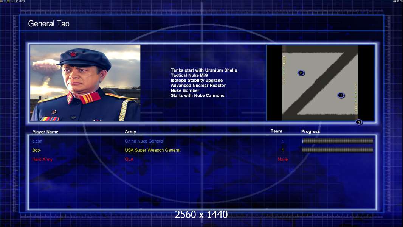Click start position marker 1 on map

(x=341, y=95)
